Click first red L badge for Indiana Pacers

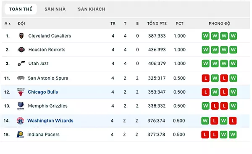tap(205, 135)
